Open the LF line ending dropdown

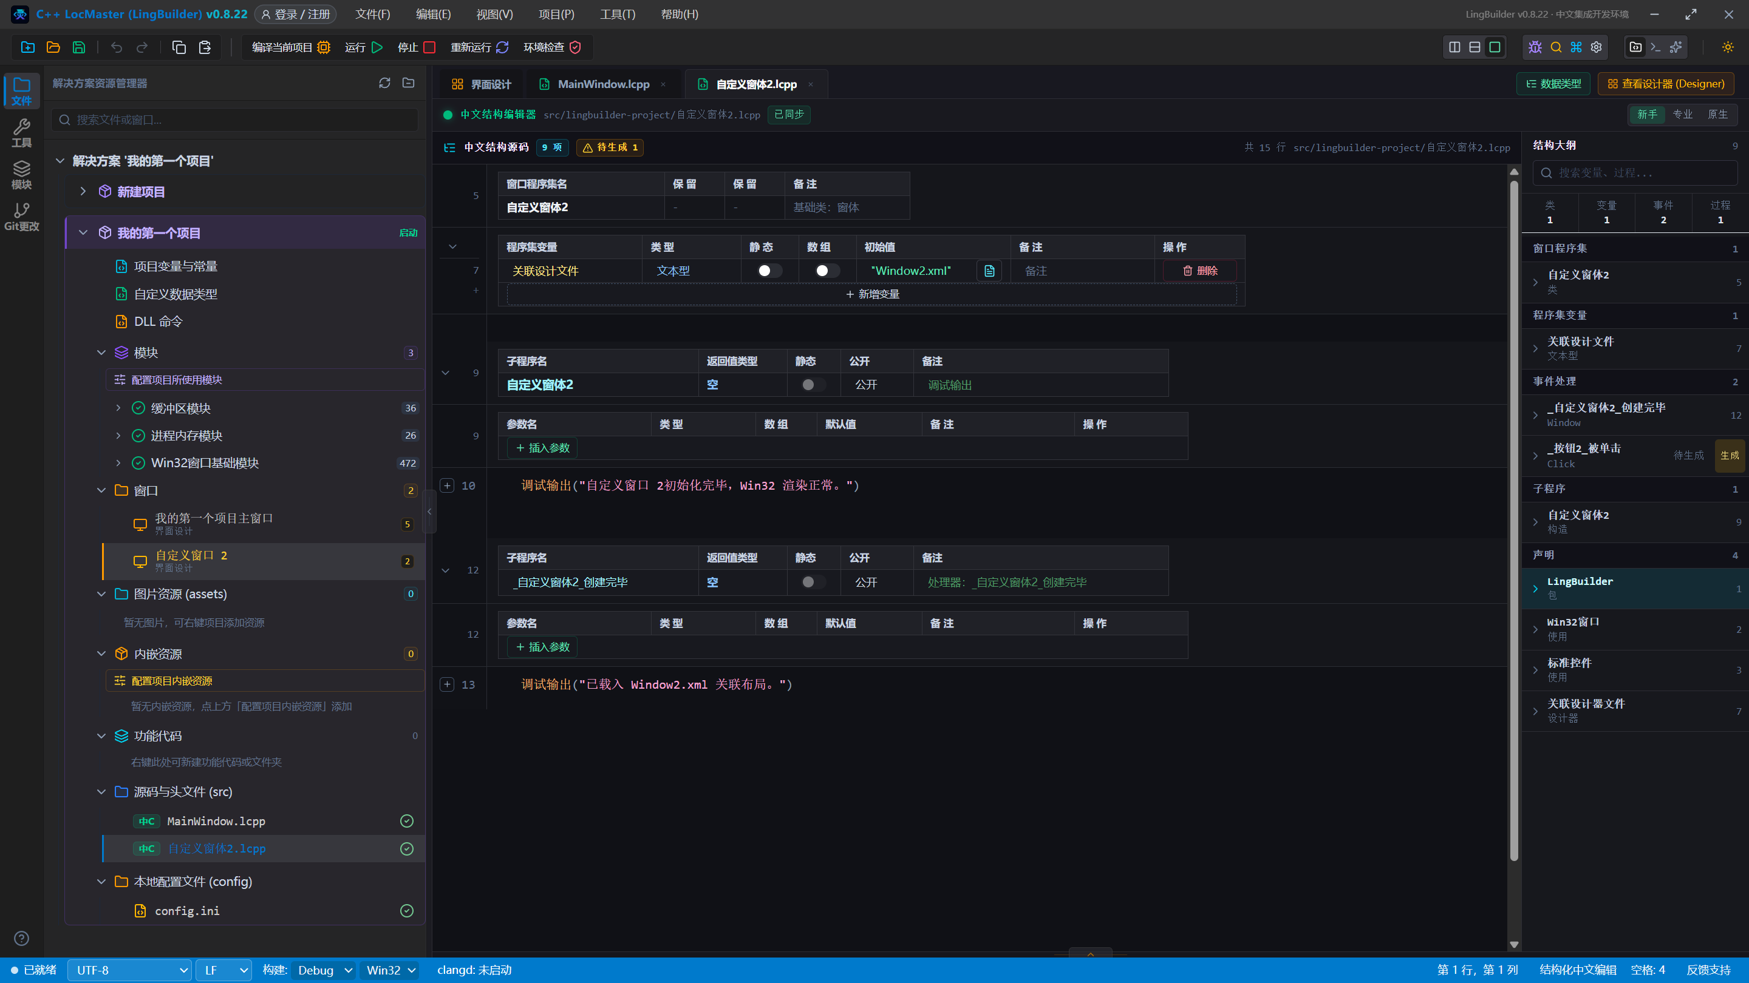[224, 970]
